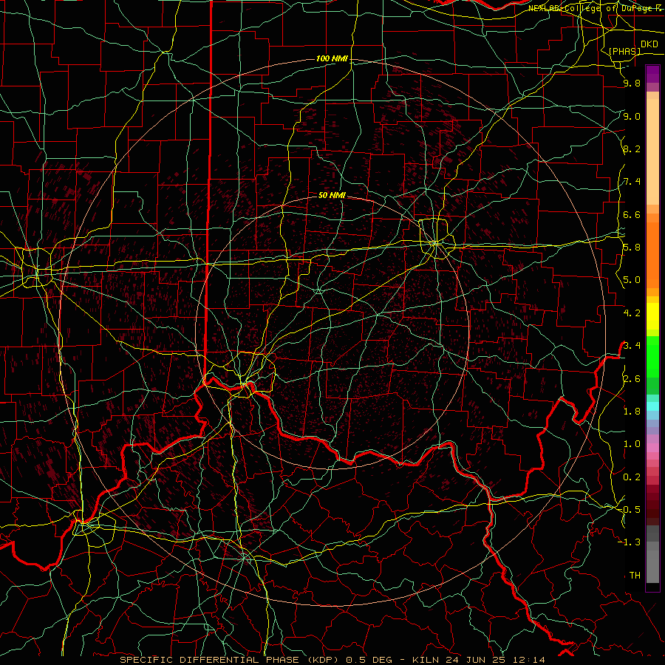Screen dimensions: 665x665
Task: Click the 1.8 scale value
Action: click(632, 412)
